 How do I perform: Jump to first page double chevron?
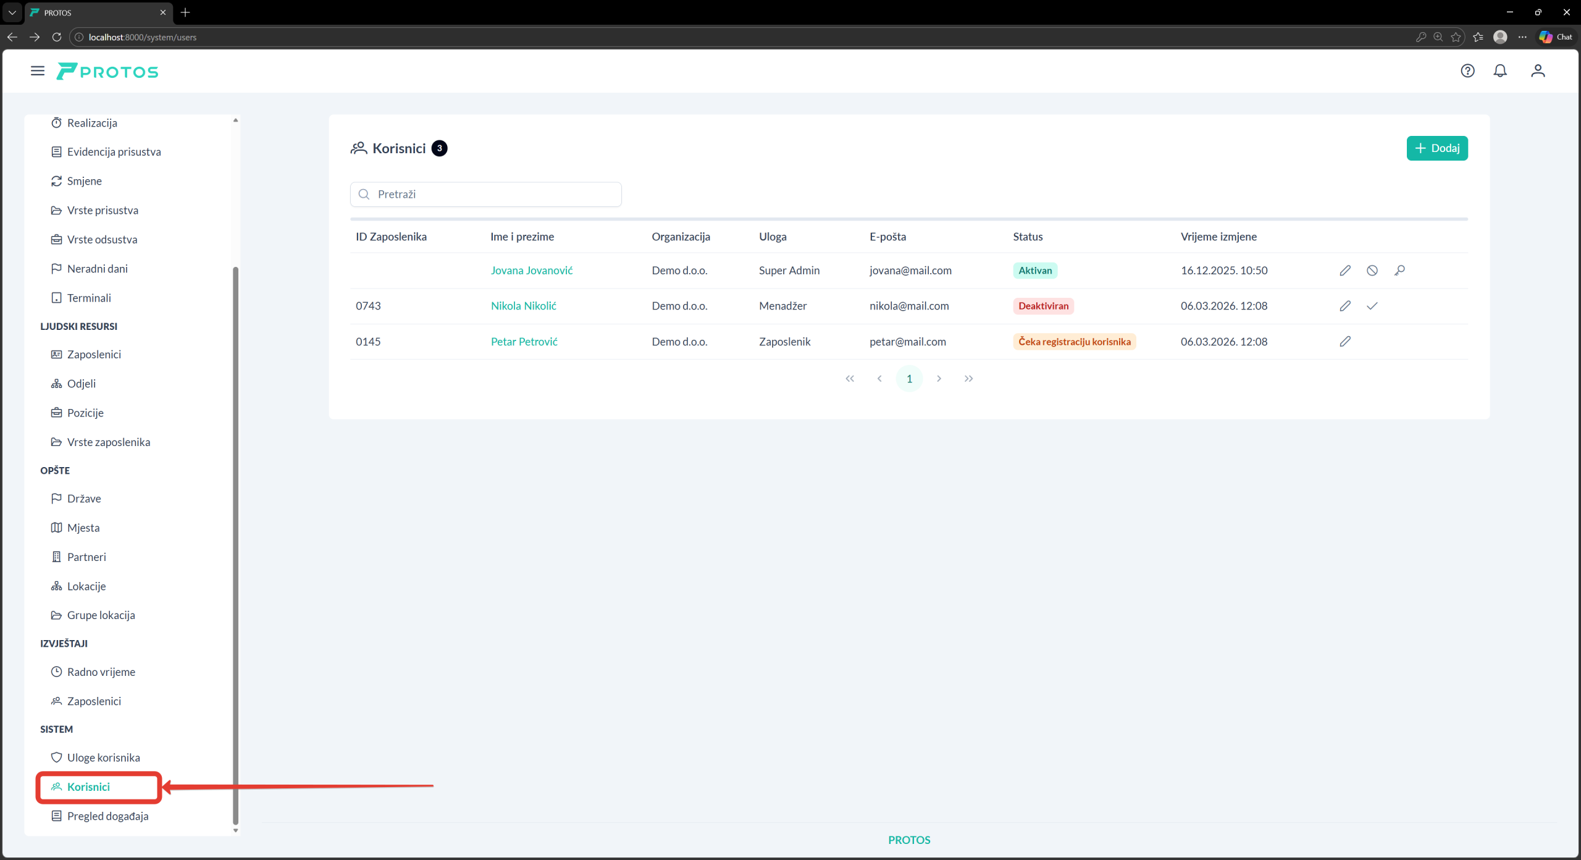(x=850, y=379)
